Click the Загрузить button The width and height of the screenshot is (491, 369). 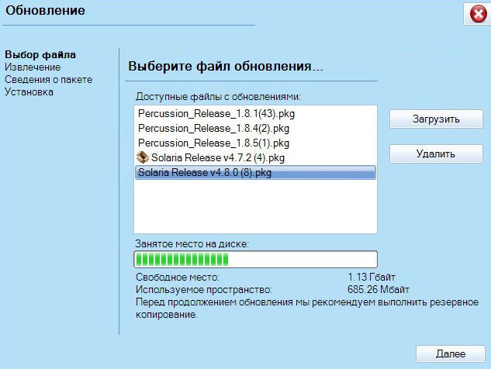[436, 119]
